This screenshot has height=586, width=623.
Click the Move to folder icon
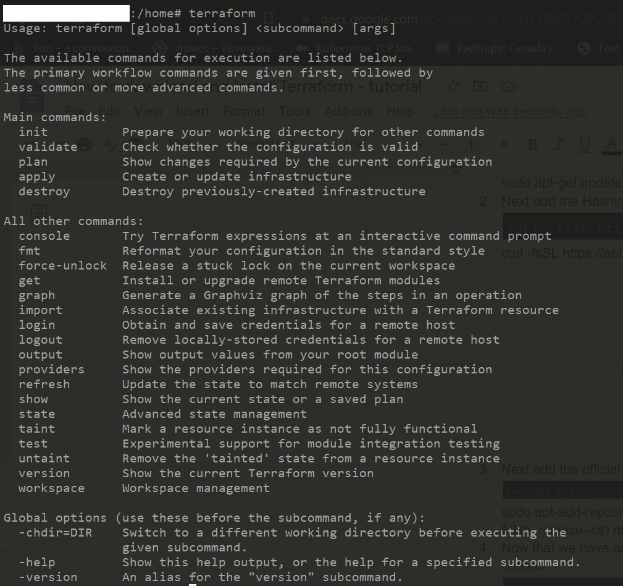tap(480, 87)
